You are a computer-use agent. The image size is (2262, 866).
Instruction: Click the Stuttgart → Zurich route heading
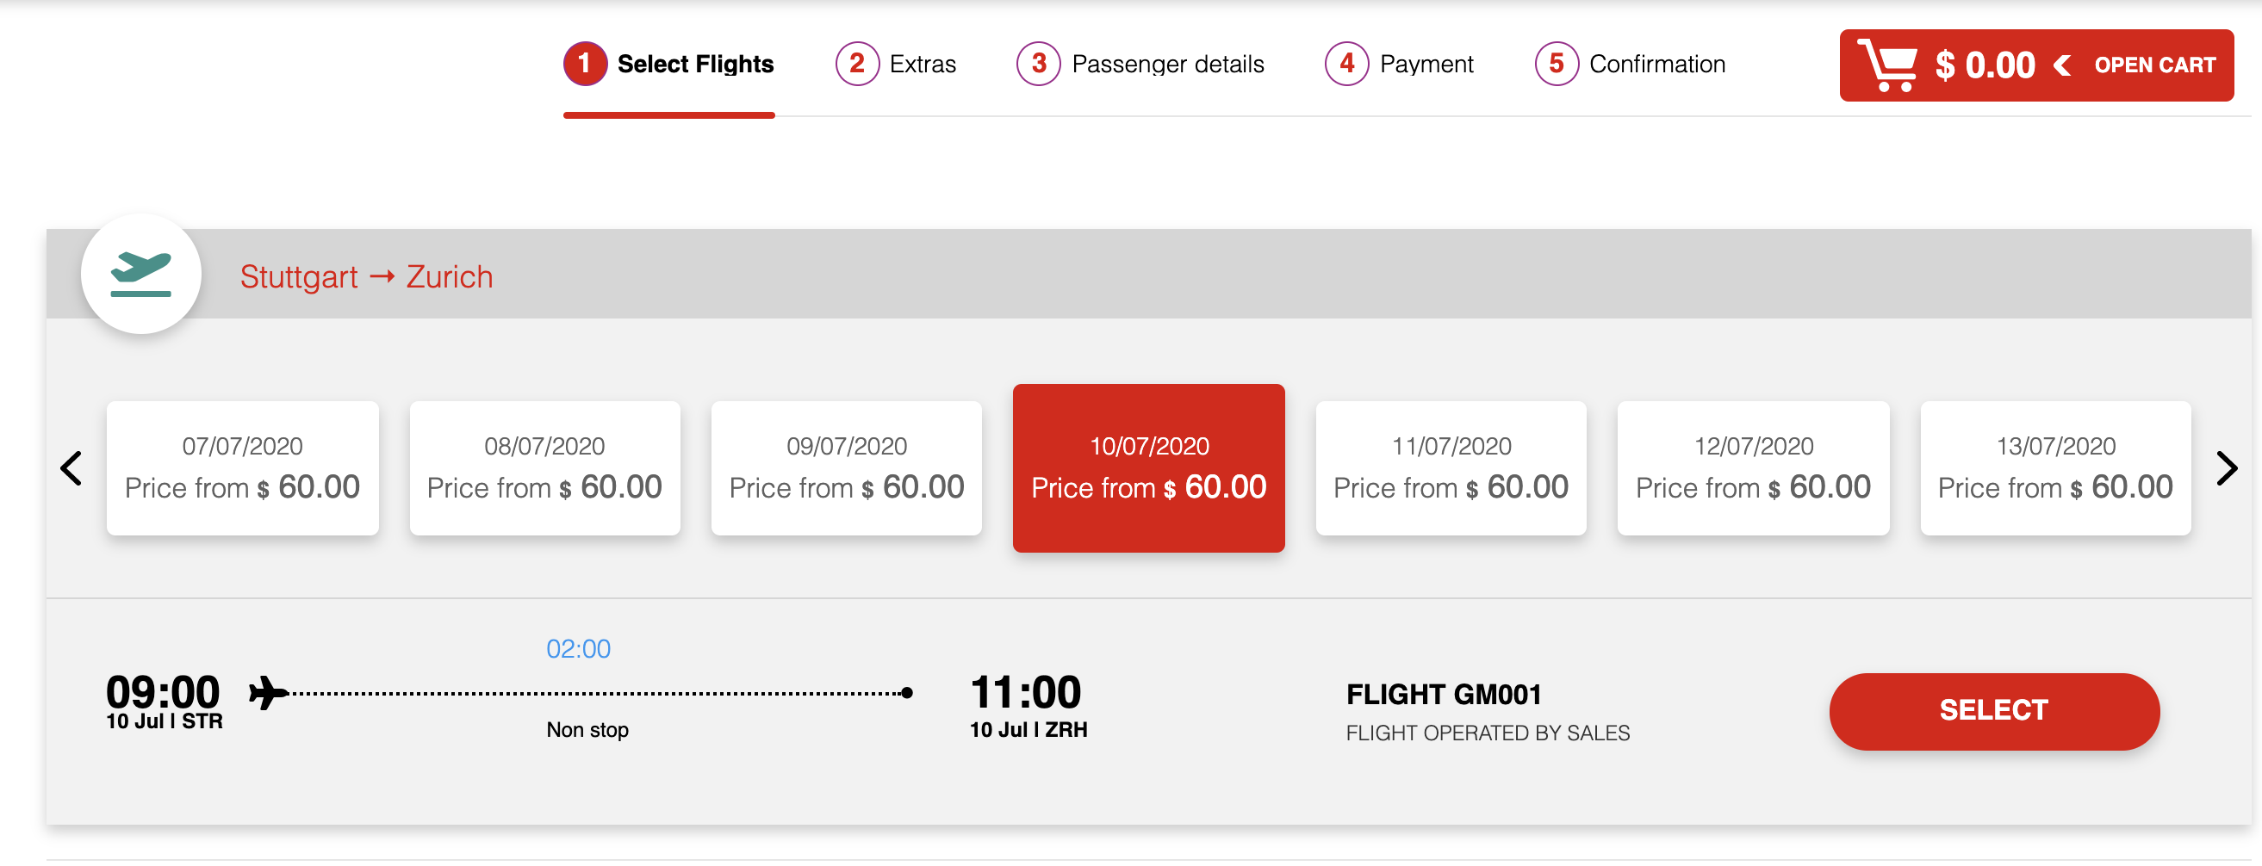click(366, 277)
